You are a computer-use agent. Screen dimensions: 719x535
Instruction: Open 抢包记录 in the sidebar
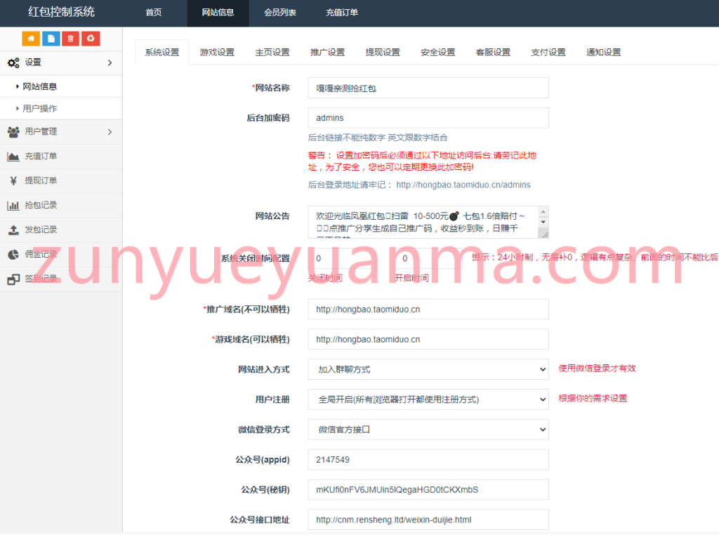61,206
